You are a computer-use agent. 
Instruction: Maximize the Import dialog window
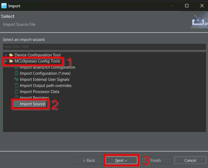tap(186, 6)
